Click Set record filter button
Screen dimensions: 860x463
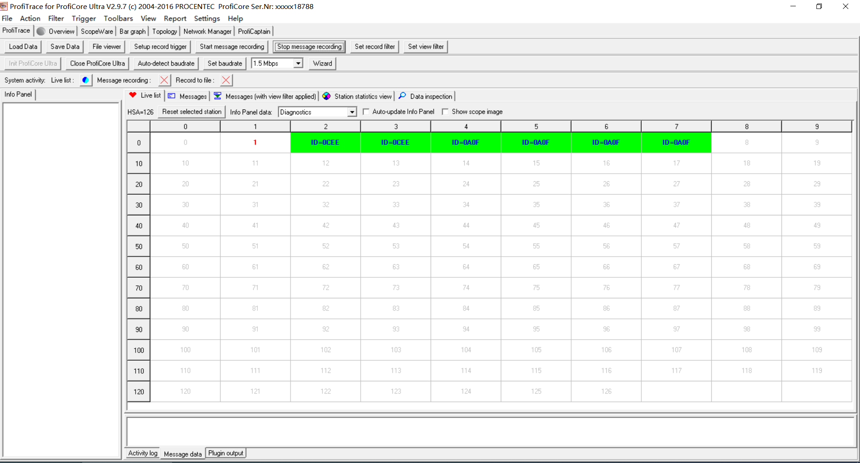click(375, 47)
